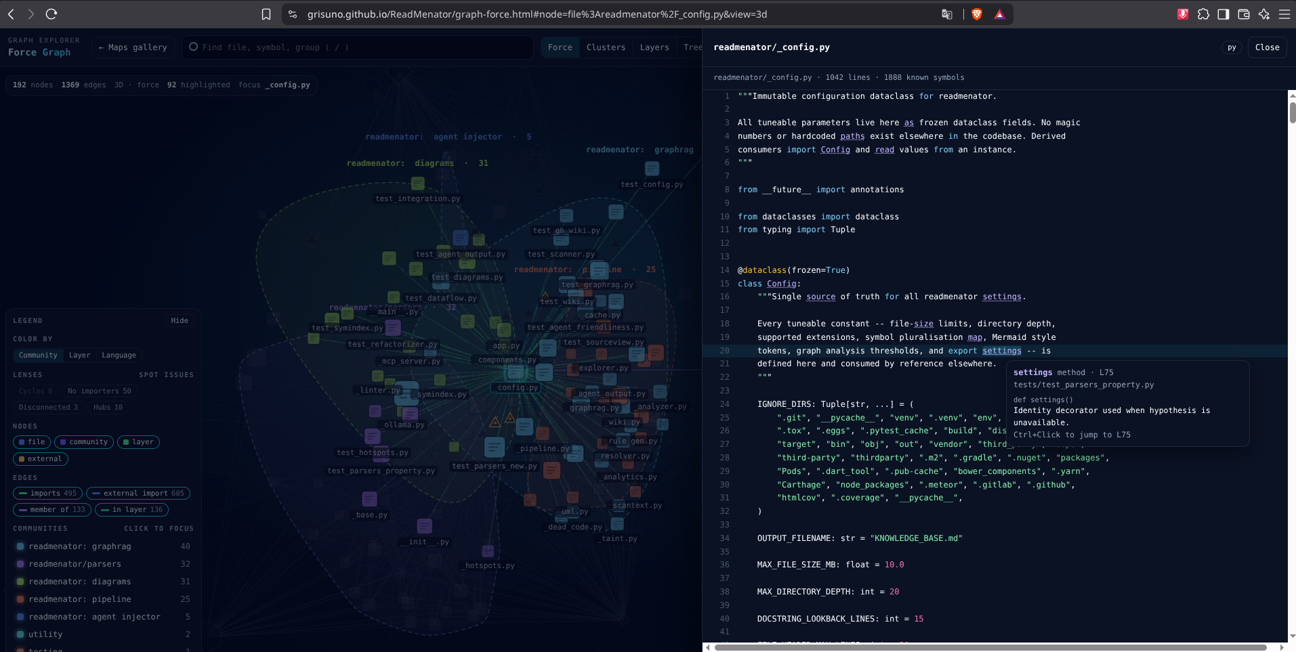Viewport: 1296px width, 652px height.
Task: Focus the 'readmenator/parsers' community swatch row
Action: point(103,564)
